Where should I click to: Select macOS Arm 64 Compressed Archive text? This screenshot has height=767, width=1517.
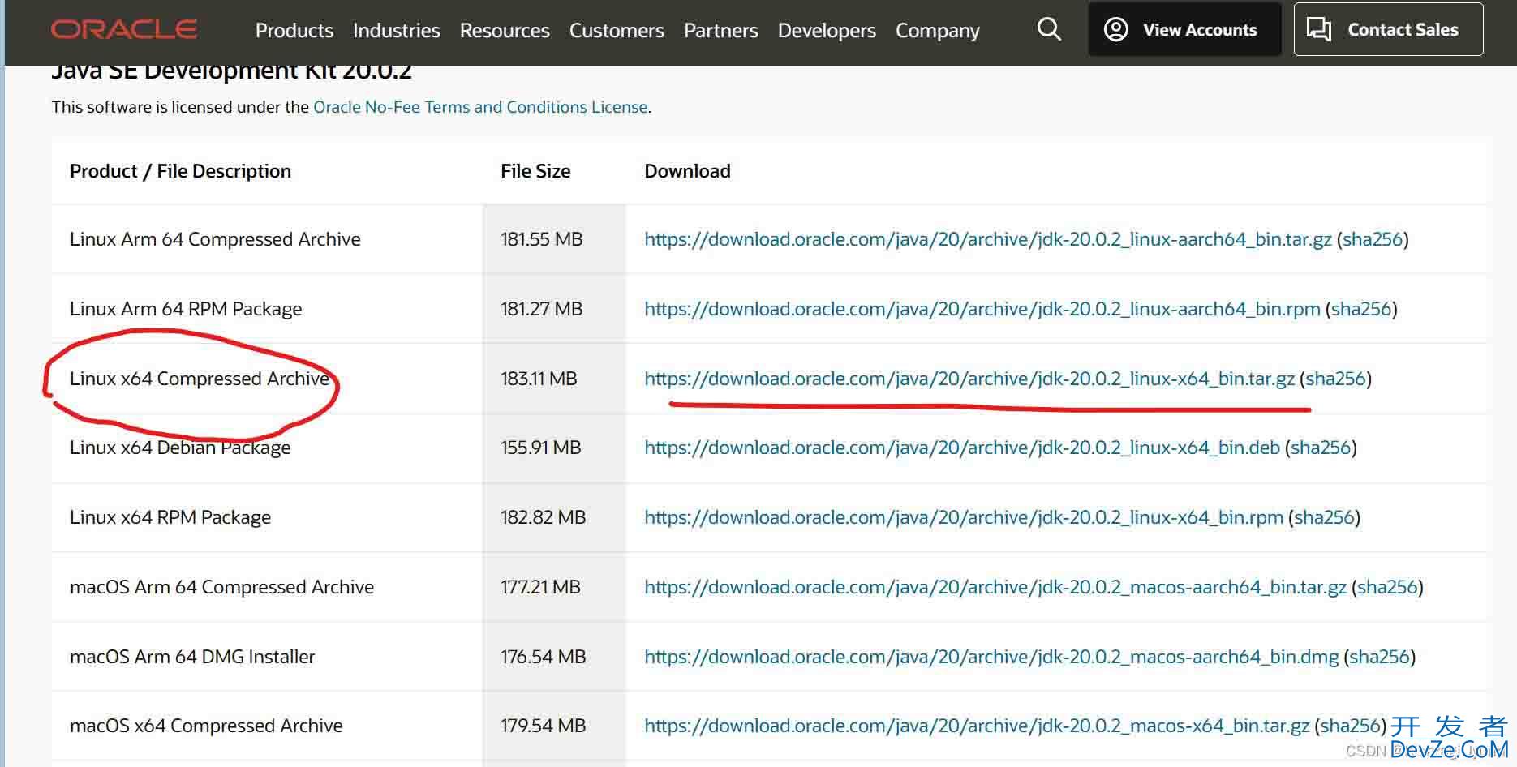click(221, 587)
